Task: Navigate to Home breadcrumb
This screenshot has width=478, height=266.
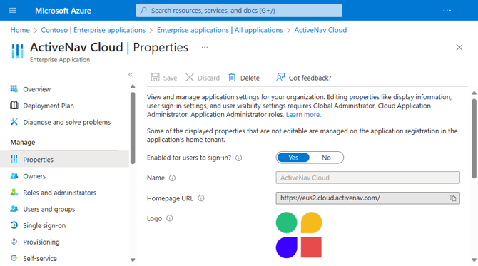Action: coord(20,30)
